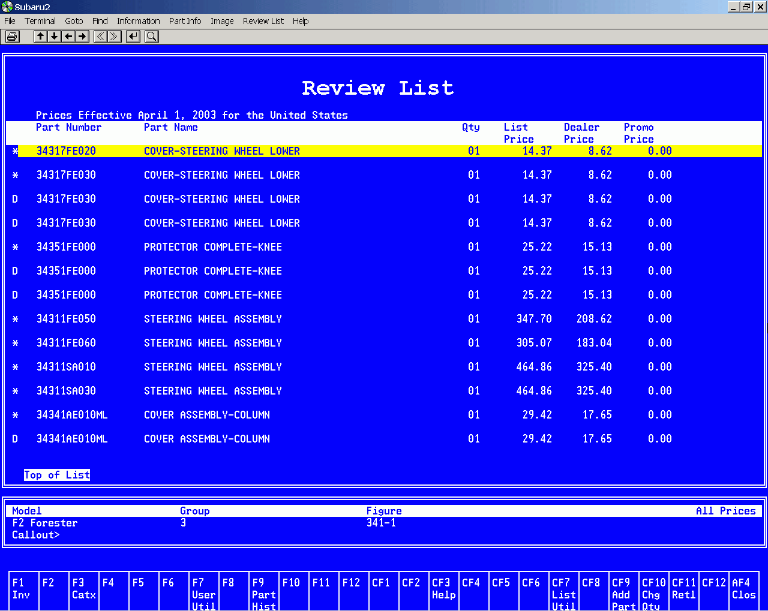The width and height of the screenshot is (768, 611).
Task: Click the Part Name column header
Action: click(x=171, y=127)
